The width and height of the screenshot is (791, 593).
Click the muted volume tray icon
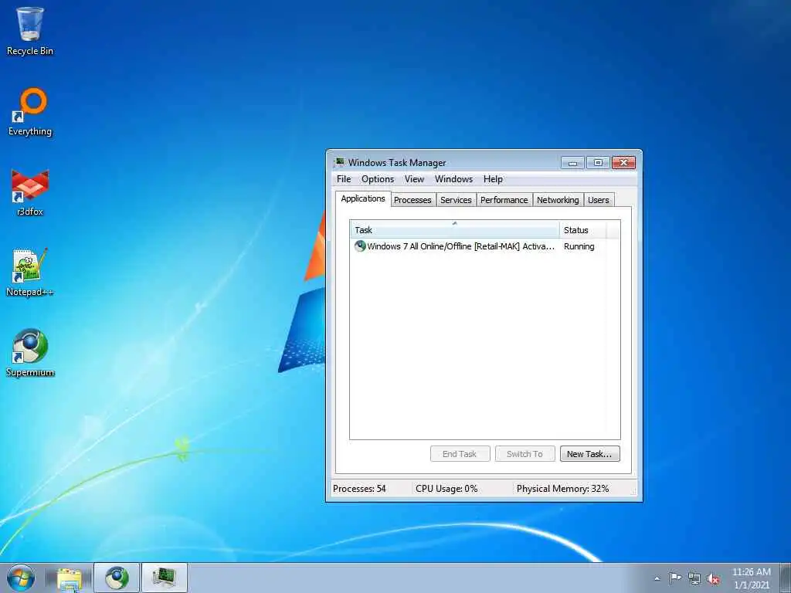pyautogui.click(x=713, y=578)
